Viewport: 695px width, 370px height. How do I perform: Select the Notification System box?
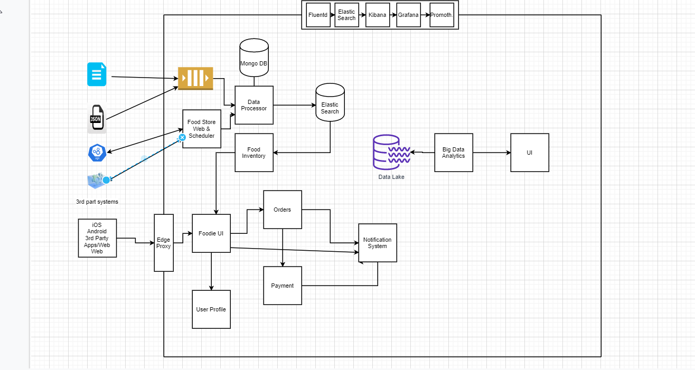pos(378,243)
